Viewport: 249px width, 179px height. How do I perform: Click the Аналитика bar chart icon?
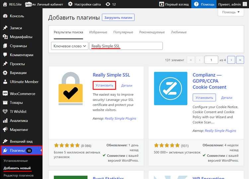5,121
